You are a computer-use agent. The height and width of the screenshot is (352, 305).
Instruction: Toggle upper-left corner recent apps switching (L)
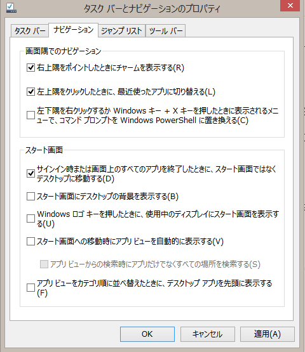(x=30, y=91)
